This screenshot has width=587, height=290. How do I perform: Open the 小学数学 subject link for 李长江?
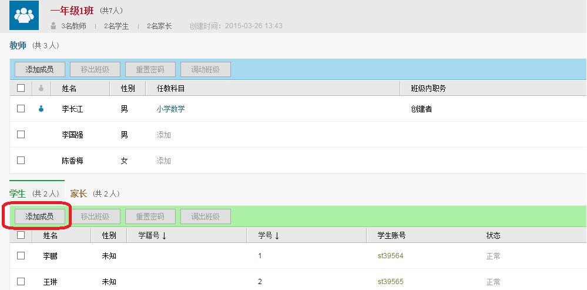point(170,109)
